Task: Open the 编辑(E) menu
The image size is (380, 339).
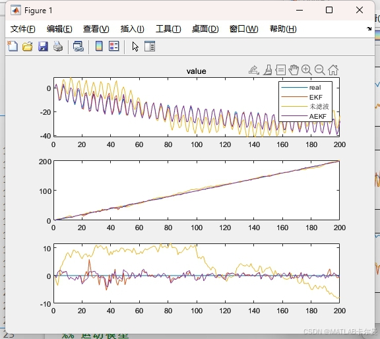Action: coord(59,29)
